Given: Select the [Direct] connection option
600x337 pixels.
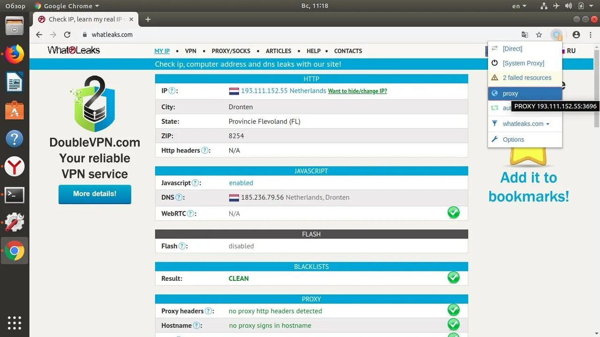Looking at the screenshot, I should point(525,49).
